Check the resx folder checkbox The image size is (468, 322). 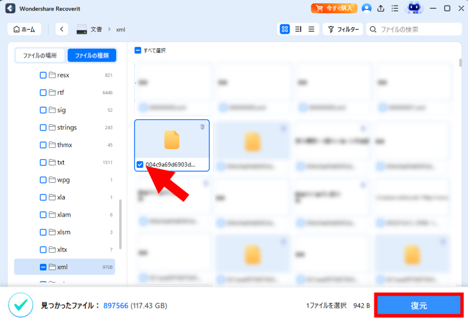43,76
